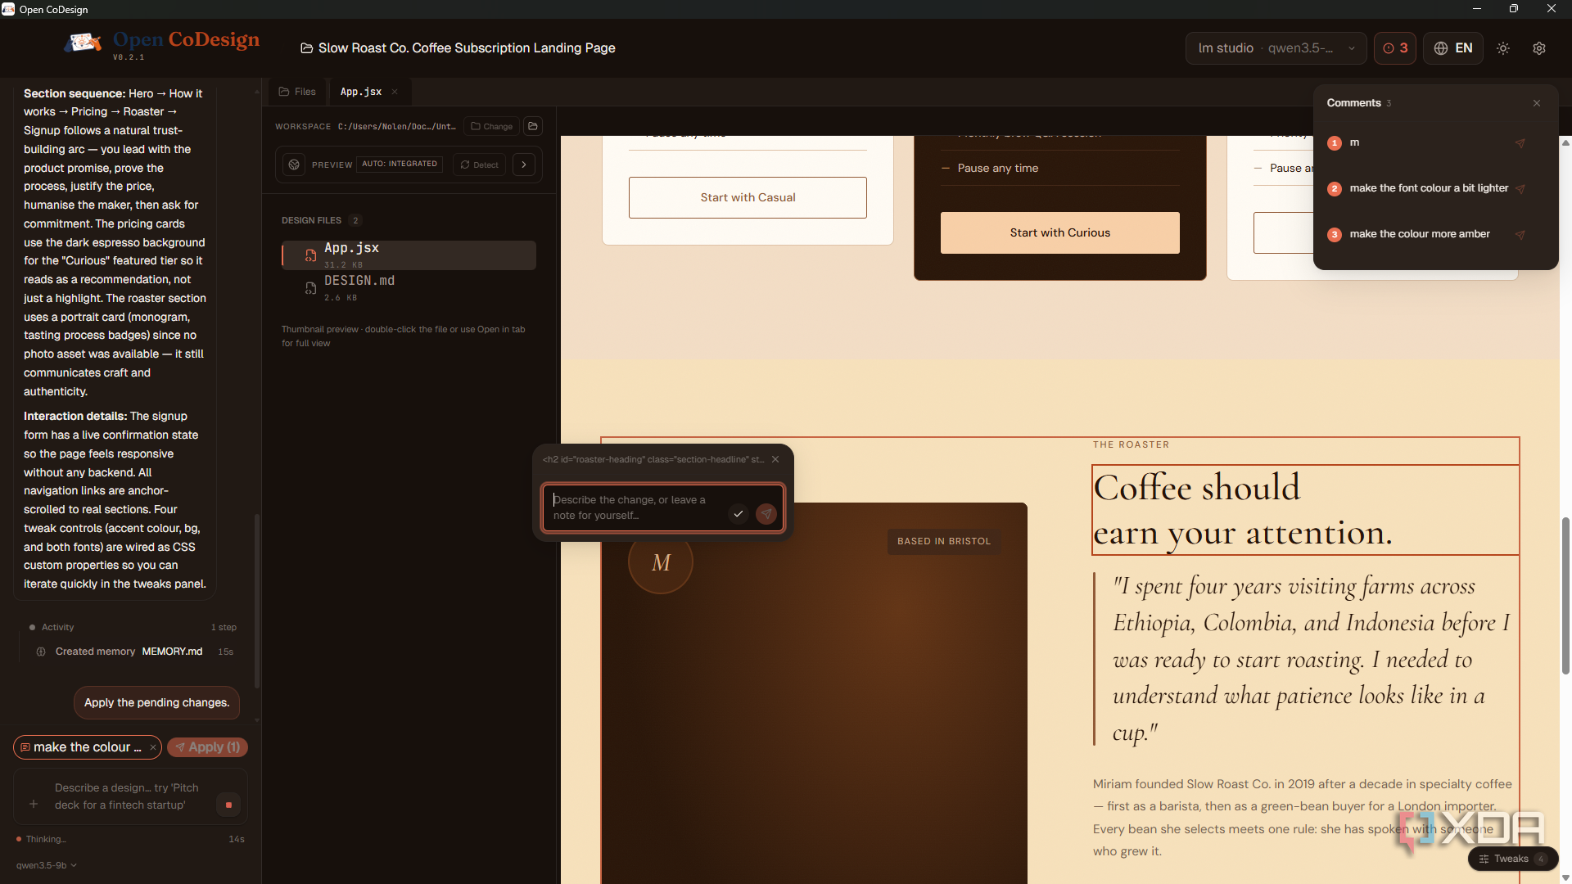Open the qwen3.5-9b model dropdown

pyautogui.click(x=47, y=865)
